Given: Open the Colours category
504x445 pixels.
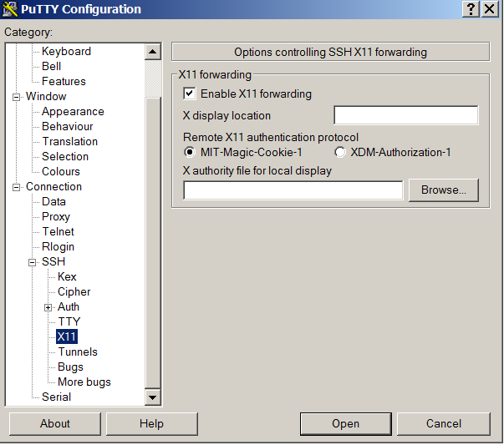Looking at the screenshot, I should [61, 171].
